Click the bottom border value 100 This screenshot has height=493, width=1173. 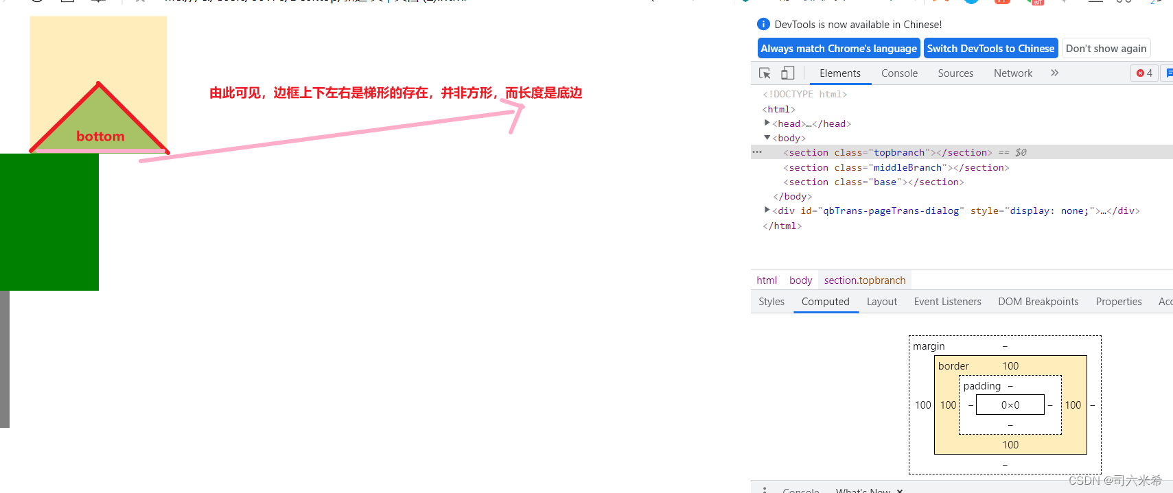(1010, 445)
